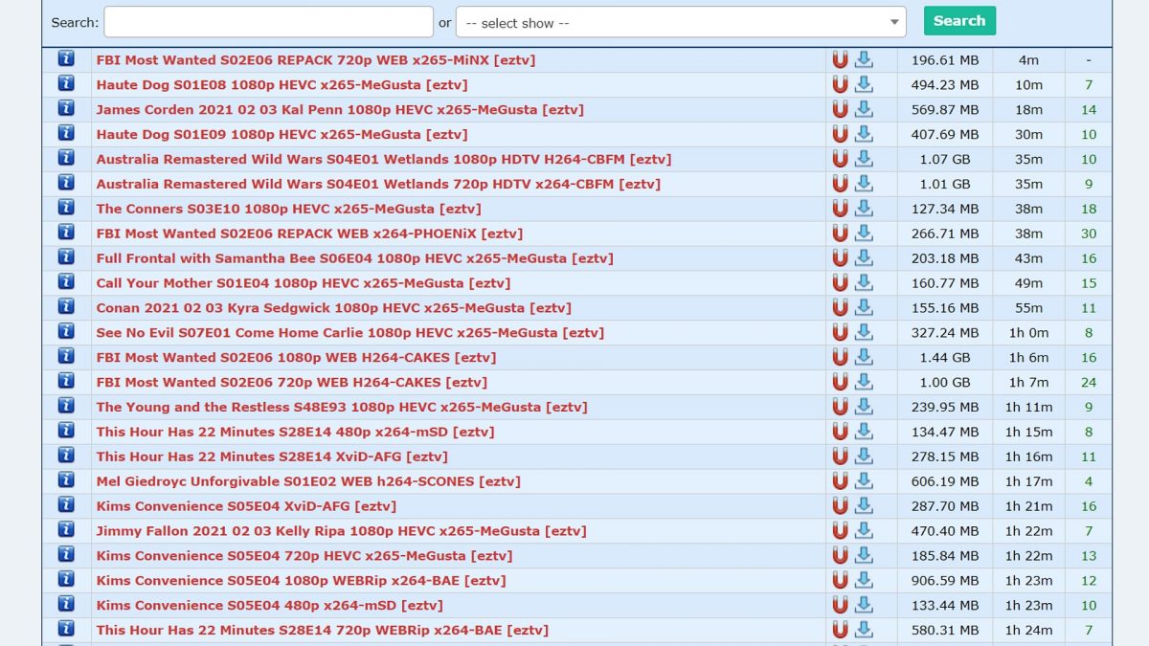Click magnet icon for The Conners S03E10
Viewport: 1149px width, 646px height.
click(840, 209)
